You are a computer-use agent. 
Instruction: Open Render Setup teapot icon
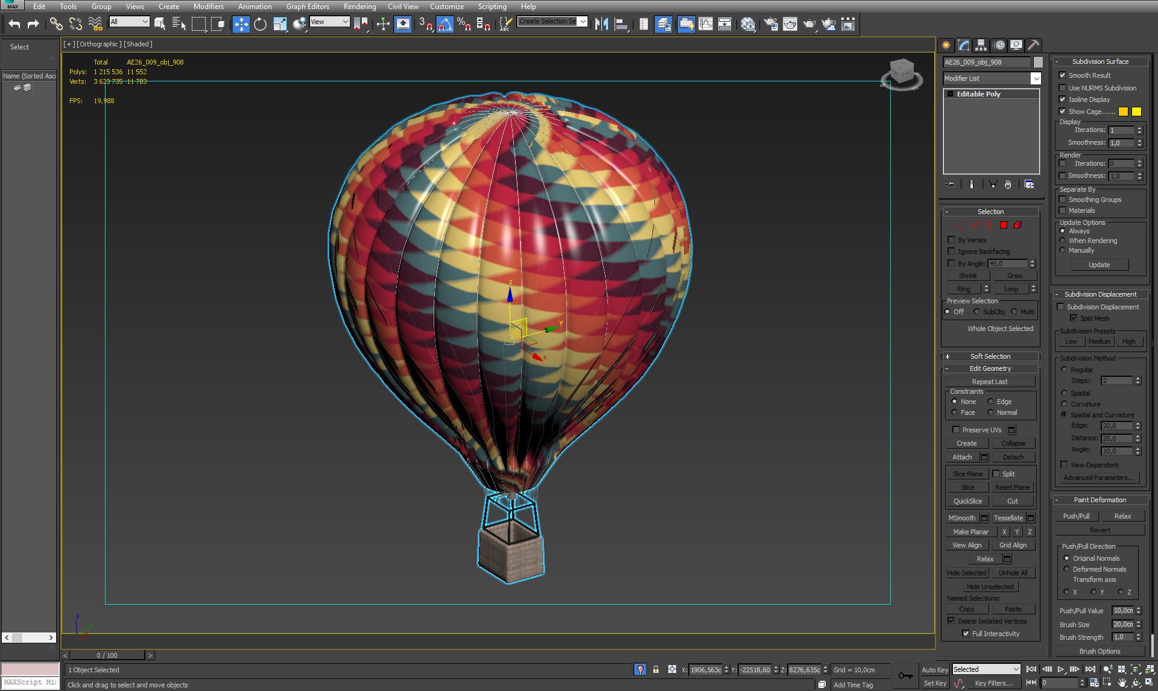pyautogui.click(x=771, y=24)
